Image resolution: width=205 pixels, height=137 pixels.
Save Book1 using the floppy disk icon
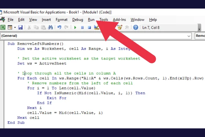click(20, 27)
